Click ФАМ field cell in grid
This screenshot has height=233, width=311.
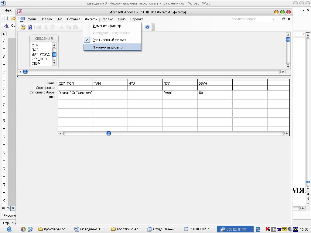pos(110,83)
